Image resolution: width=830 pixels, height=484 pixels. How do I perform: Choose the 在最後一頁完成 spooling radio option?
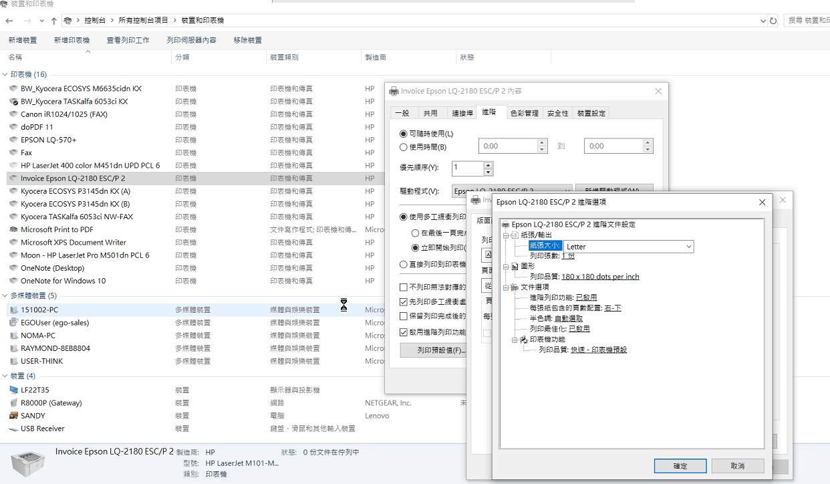tap(415, 233)
